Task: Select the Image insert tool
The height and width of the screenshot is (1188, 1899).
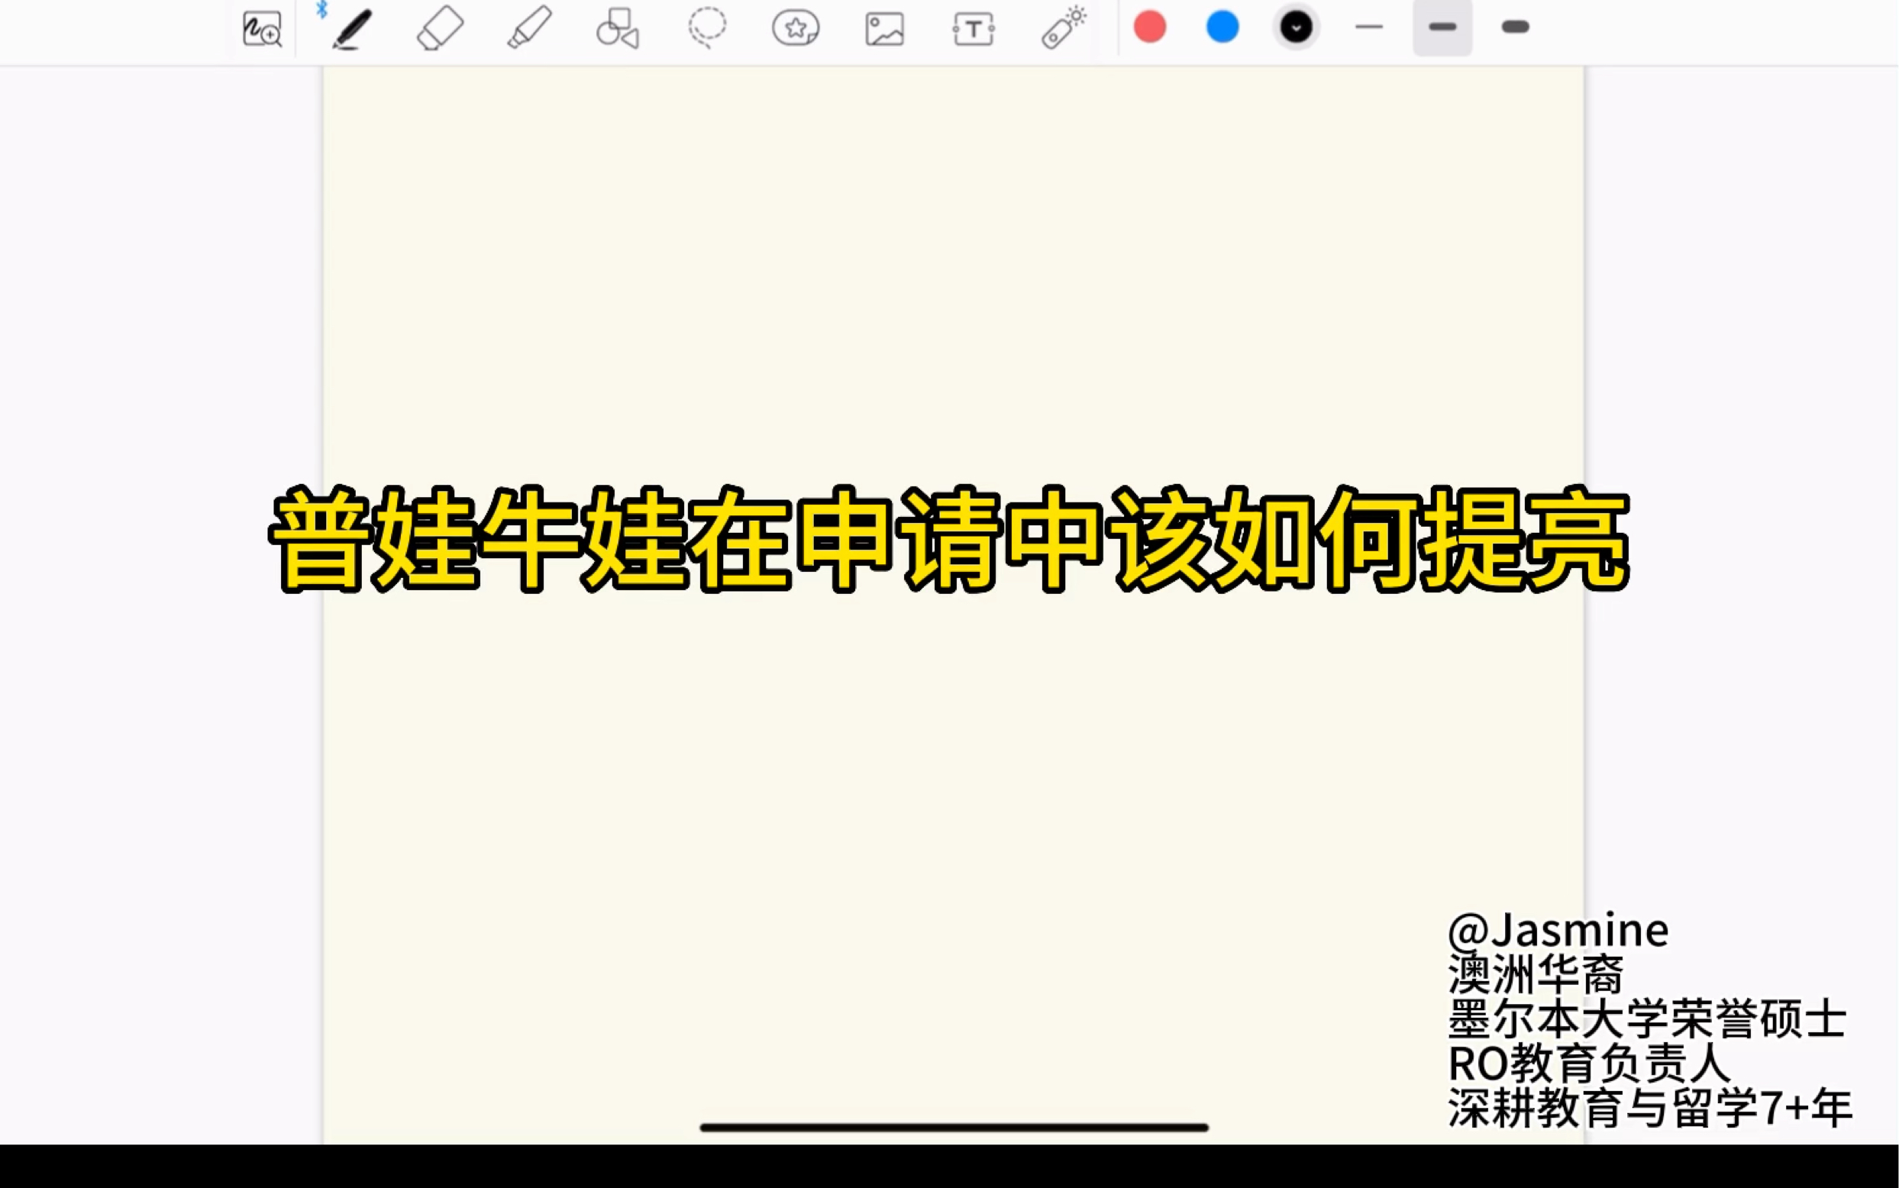Action: pyautogui.click(x=885, y=30)
